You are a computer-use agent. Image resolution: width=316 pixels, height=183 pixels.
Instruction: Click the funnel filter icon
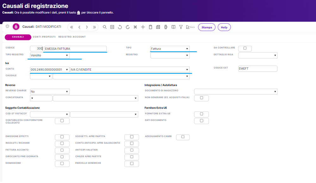click(x=181, y=27)
